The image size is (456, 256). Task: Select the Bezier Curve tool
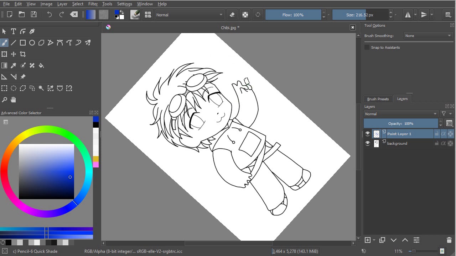(x=60, y=43)
